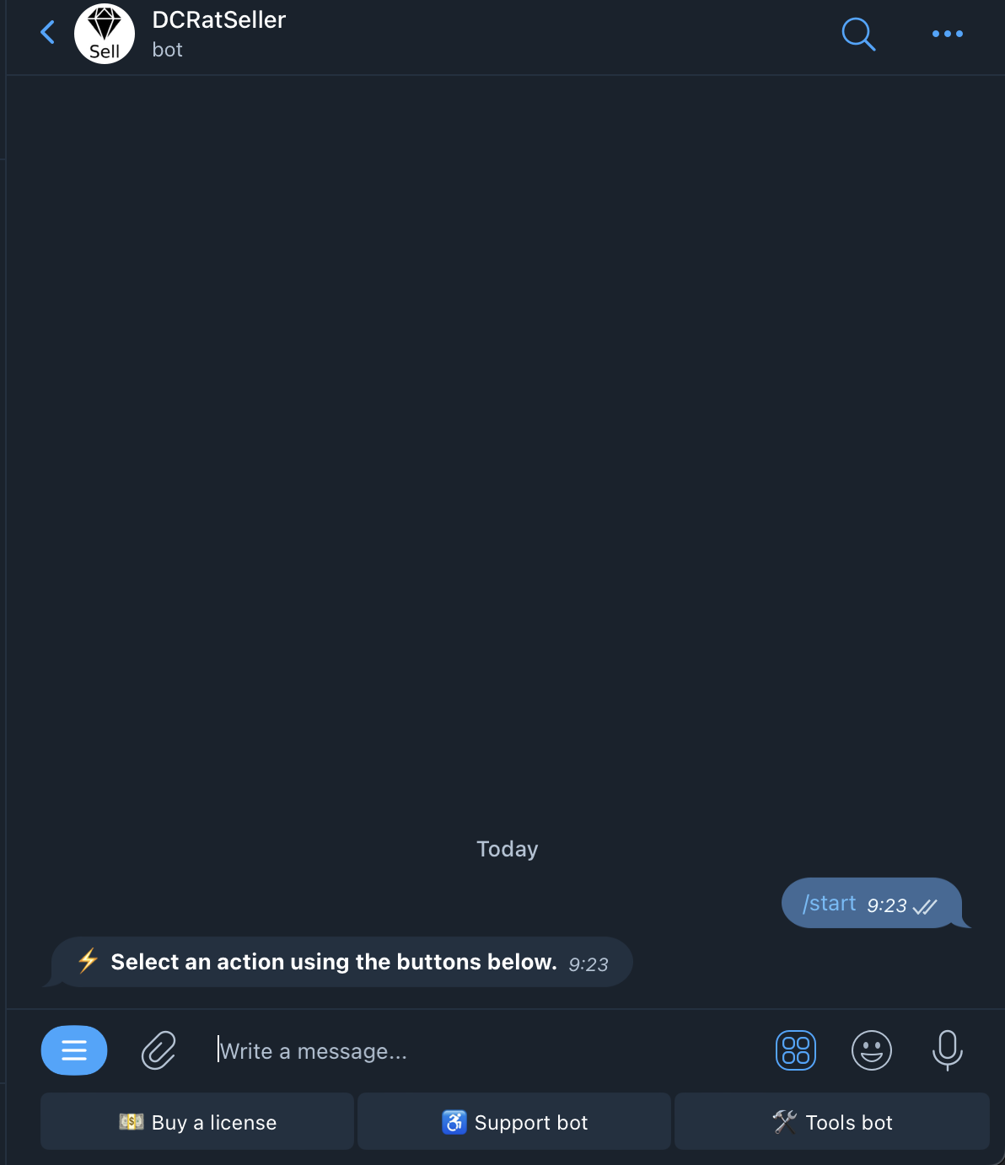
Task: Open the emoji picker smiley icon
Action: (871, 1050)
